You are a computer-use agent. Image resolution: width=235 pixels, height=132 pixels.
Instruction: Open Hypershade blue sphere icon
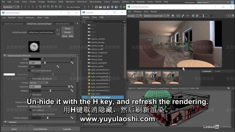click(112, 7)
